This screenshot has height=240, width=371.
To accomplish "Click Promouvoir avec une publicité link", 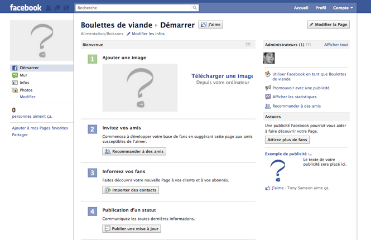I will click(x=301, y=88).
